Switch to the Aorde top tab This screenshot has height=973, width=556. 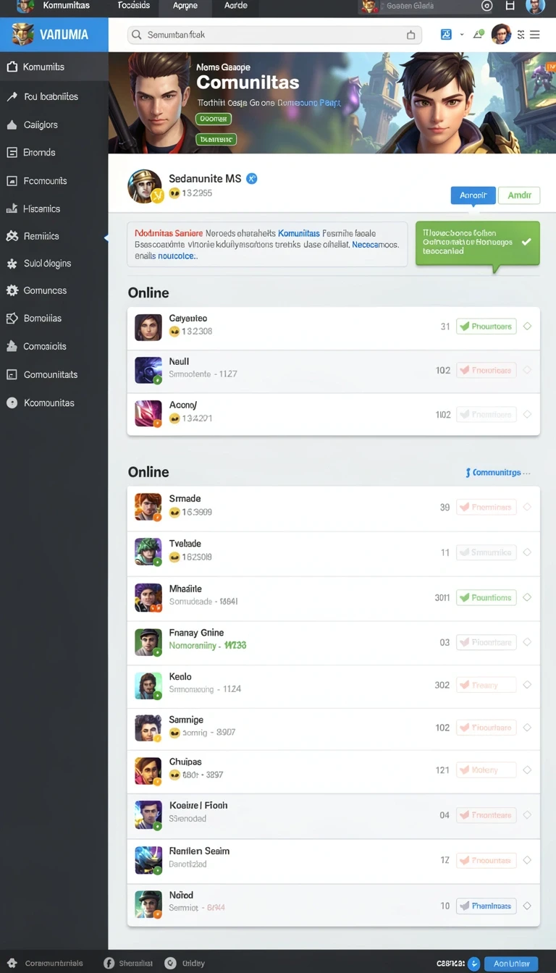[x=236, y=6]
